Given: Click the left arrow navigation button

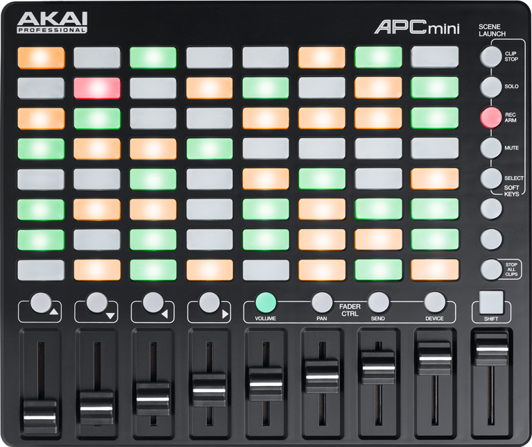Looking at the screenshot, I should coord(153,302).
